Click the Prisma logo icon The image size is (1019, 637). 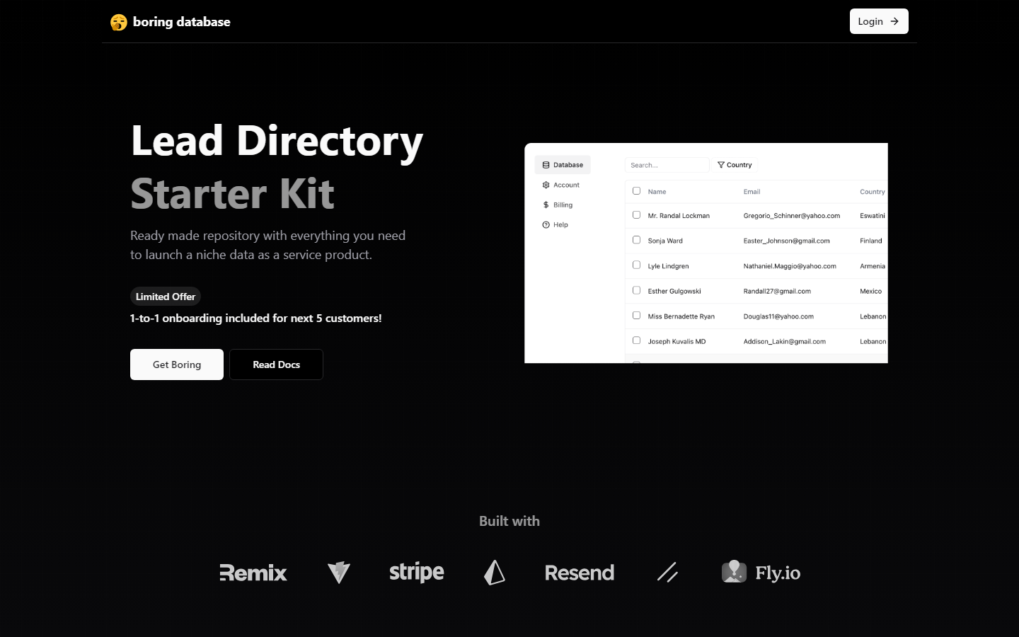pos(495,573)
